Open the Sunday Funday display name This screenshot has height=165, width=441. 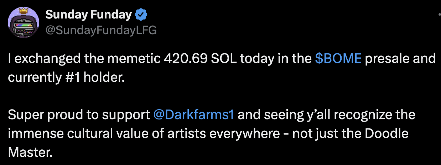pos(88,15)
